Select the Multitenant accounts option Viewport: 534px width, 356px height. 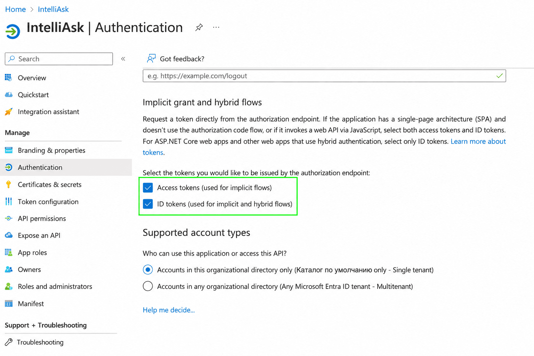pos(148,286)
